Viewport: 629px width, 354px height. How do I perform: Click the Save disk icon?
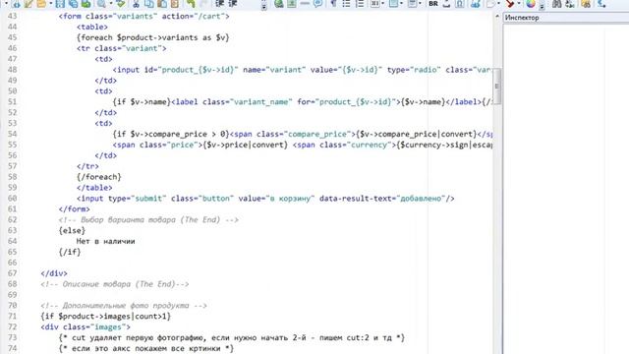point(60,4)
